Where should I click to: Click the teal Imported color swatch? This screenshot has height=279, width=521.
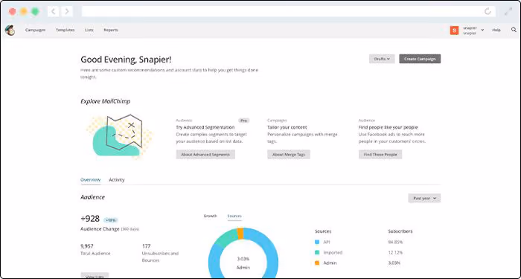pos(317,252)
